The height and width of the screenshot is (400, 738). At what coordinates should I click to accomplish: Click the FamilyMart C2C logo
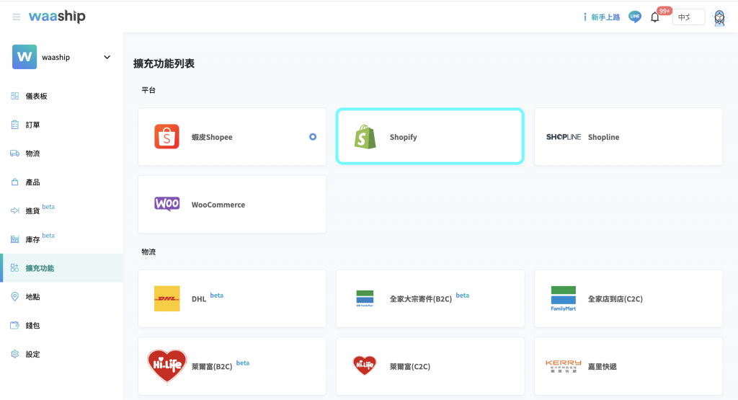click(x=563, y=298)
